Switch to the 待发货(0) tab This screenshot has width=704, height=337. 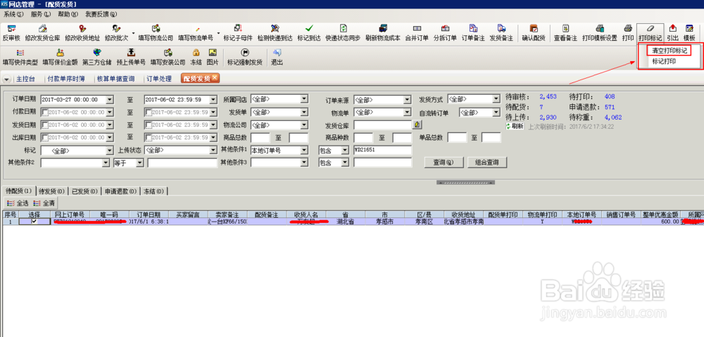click(51, 191)
